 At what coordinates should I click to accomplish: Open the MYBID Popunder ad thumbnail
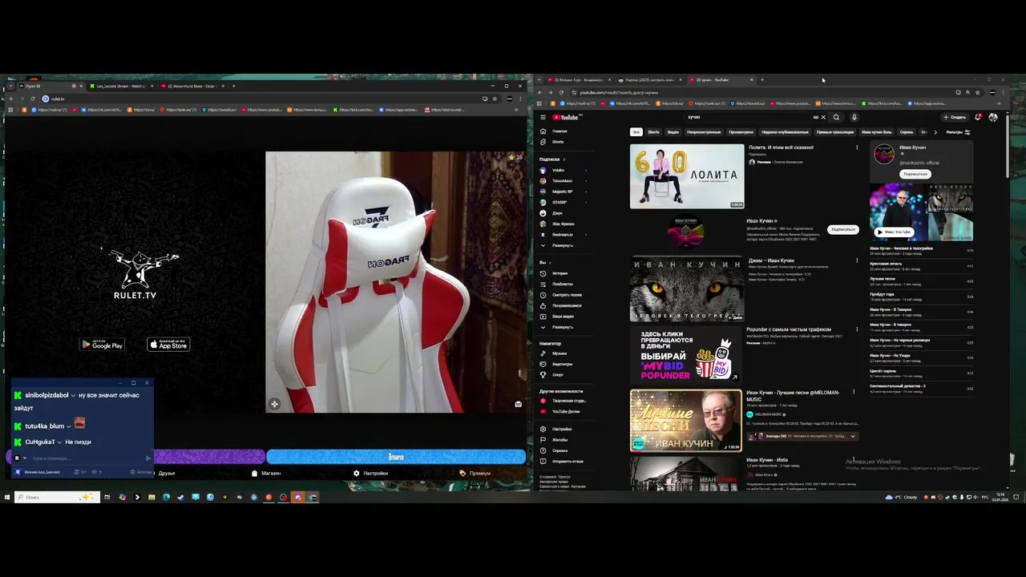point(686,354)
